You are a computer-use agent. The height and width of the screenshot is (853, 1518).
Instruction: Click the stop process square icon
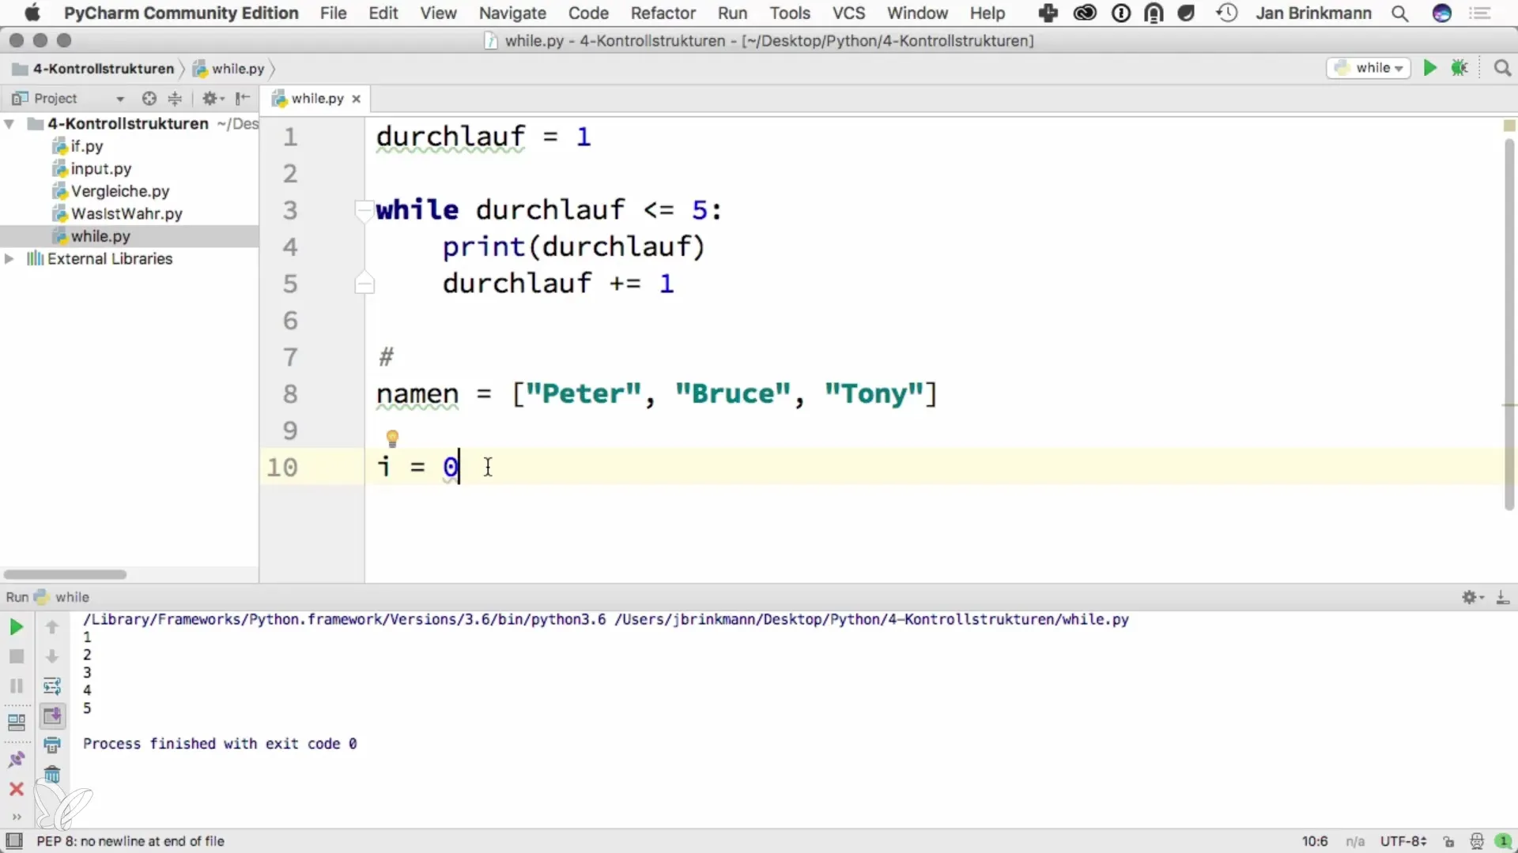[16, 656]
